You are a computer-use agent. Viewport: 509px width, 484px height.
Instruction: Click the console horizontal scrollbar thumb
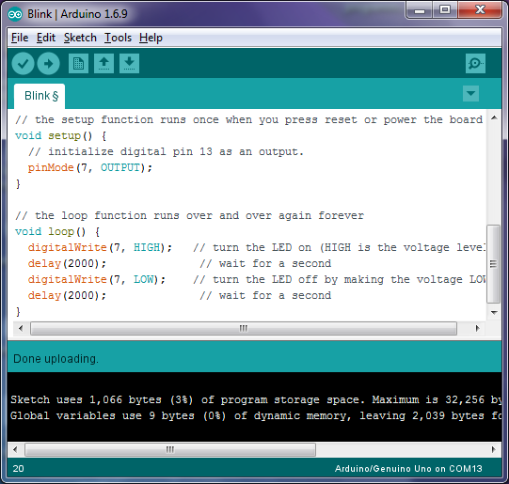tap(170, 449)
